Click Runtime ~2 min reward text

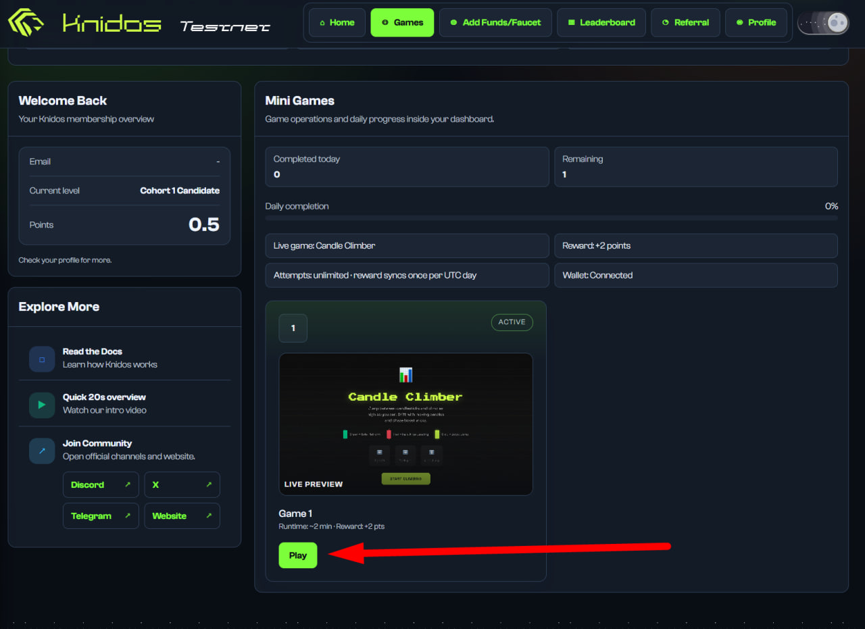tap(331, 526)
